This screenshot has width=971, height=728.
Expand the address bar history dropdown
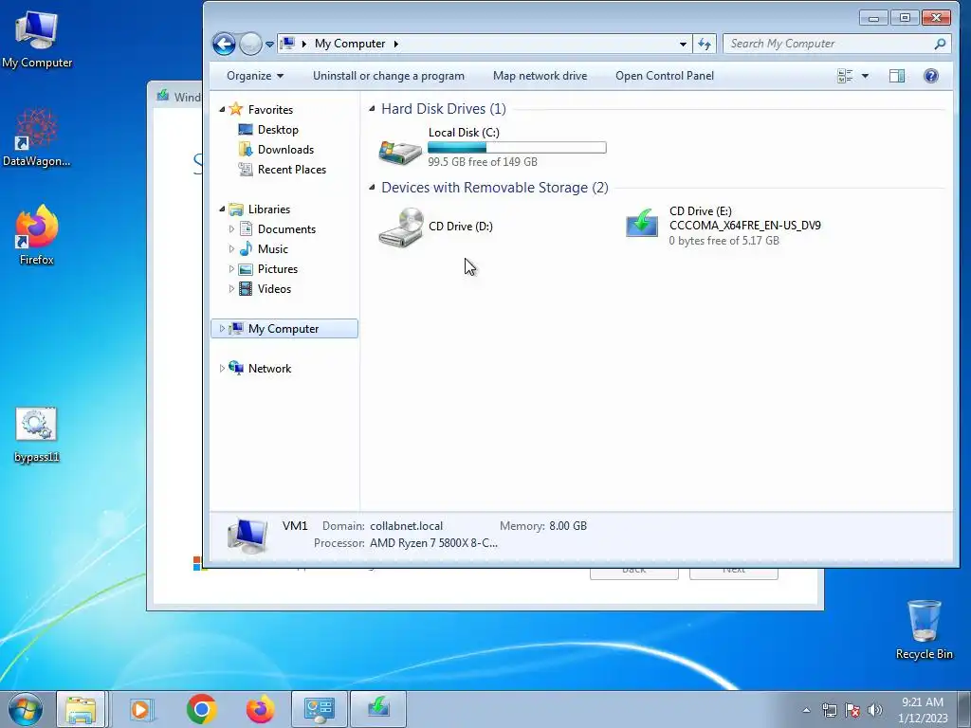(x=683, y=44)
